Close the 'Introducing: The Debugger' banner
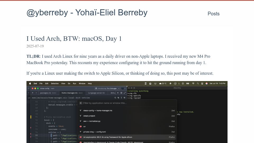Screen dimensions: 254x143 [119, 88]
